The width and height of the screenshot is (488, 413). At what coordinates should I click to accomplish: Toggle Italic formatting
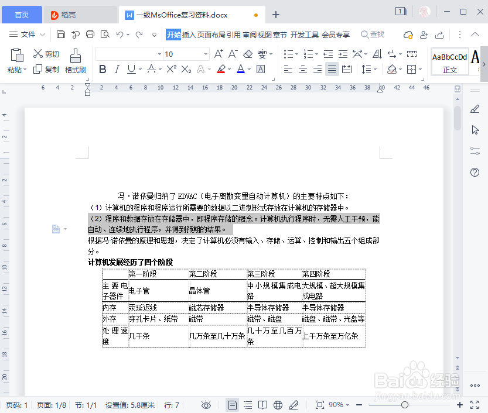pyautogui.click(x=117, y=69)
